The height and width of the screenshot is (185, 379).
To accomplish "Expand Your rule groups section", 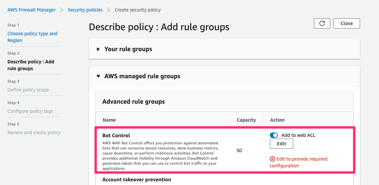I will click(x=128, y=49).
